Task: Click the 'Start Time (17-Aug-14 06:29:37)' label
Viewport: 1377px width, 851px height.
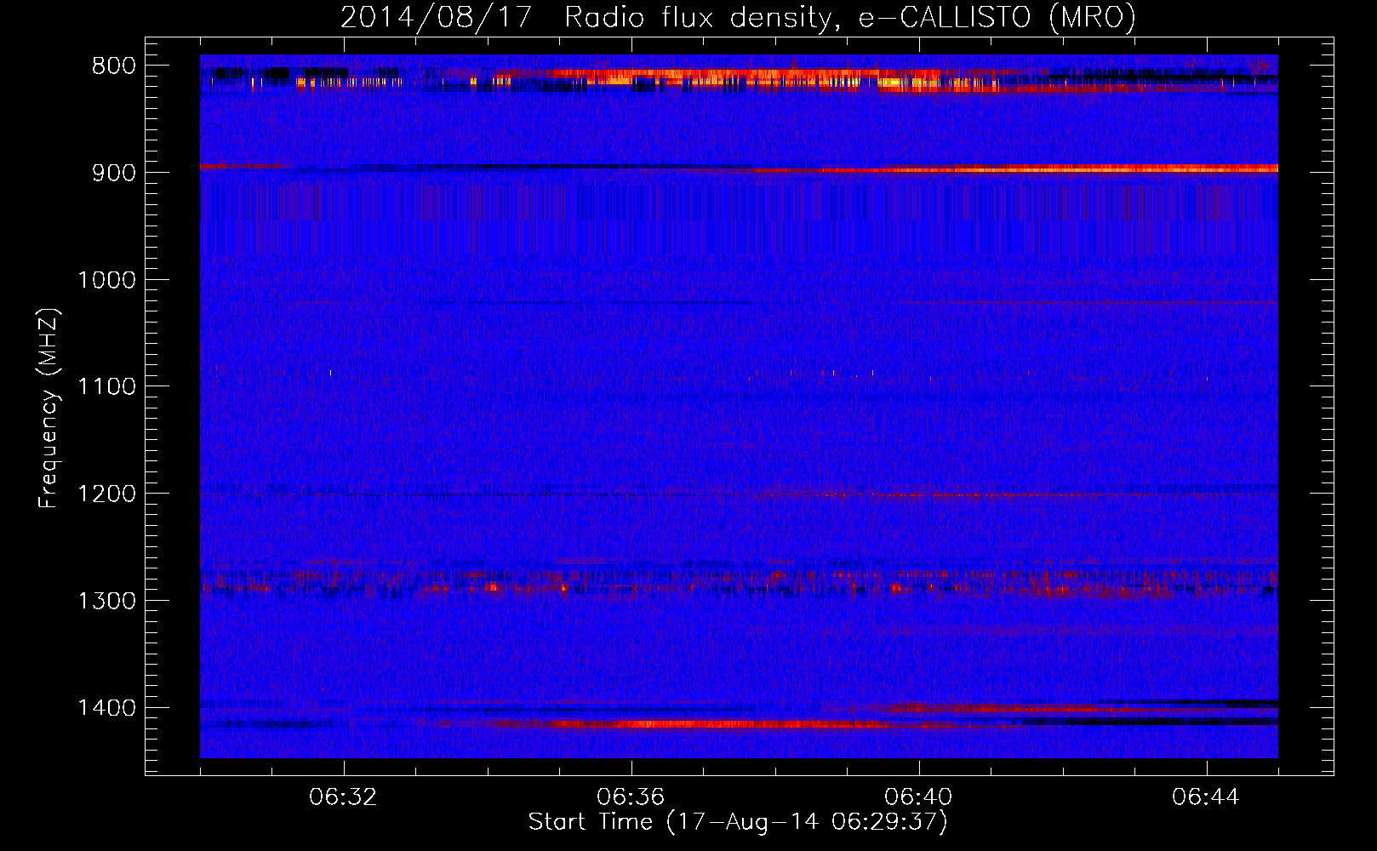Action: (x=738, y=822)
